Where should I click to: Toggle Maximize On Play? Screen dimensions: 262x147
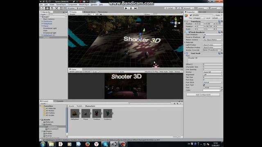[x=151, y=72]
